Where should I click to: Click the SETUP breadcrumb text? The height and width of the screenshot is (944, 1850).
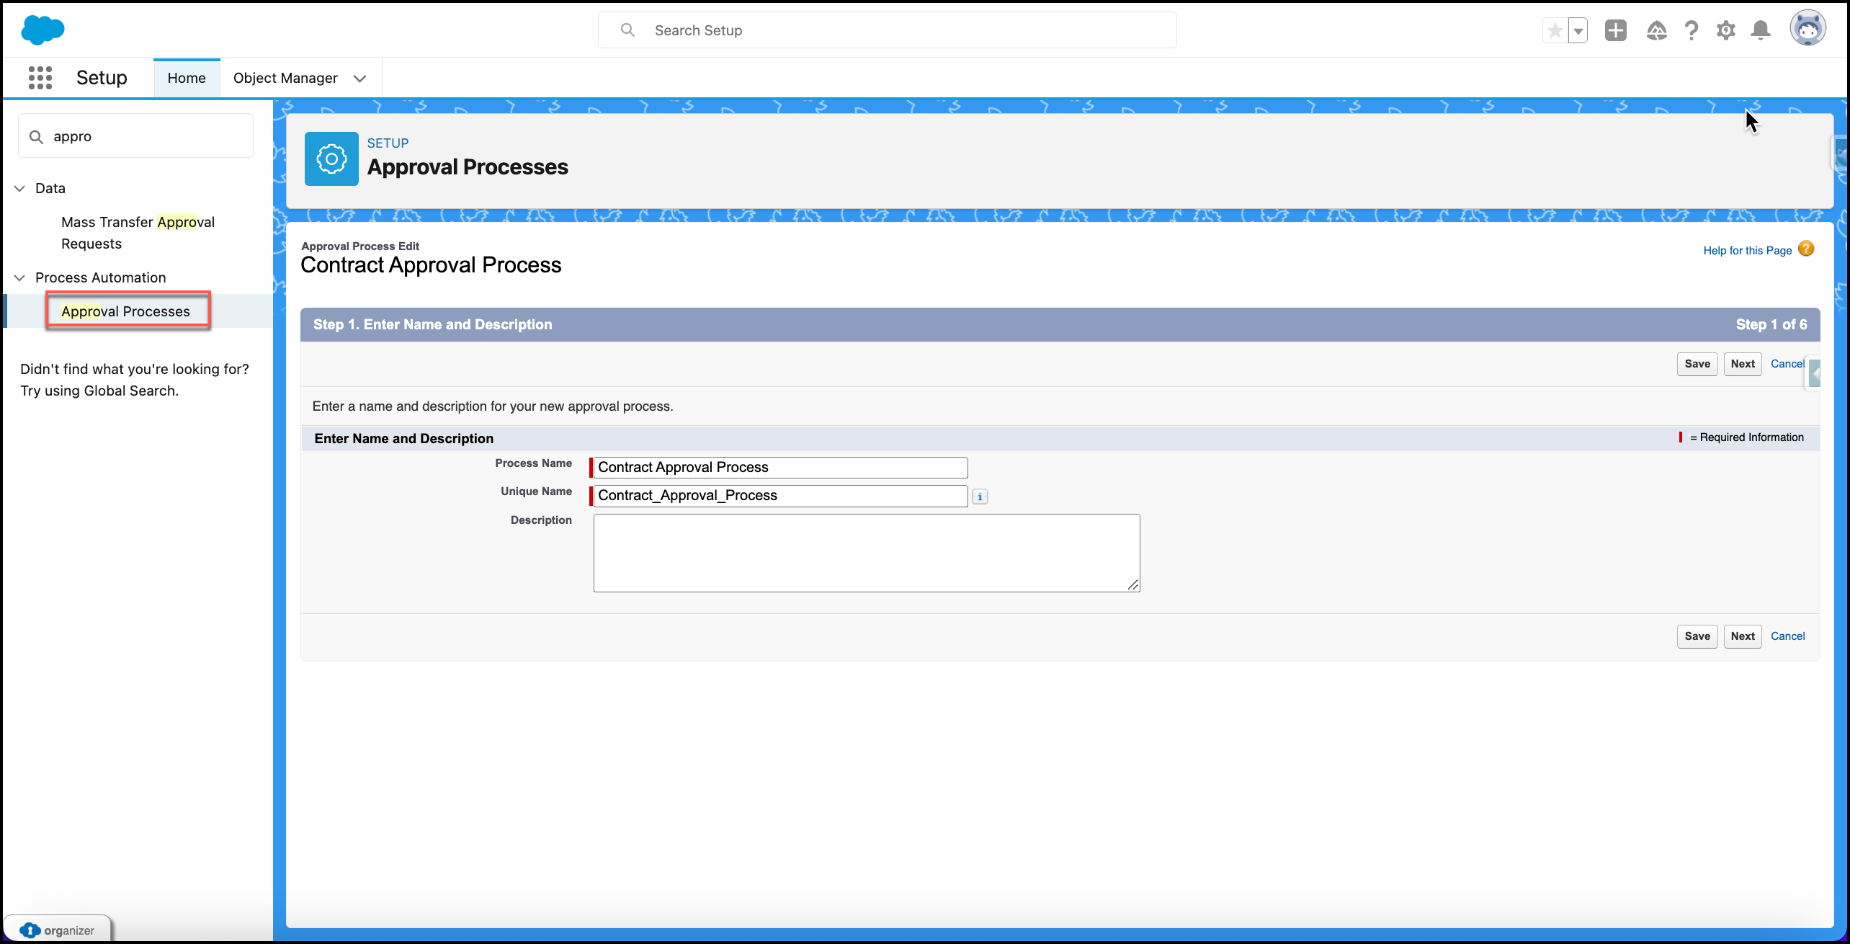pos(388,143)
